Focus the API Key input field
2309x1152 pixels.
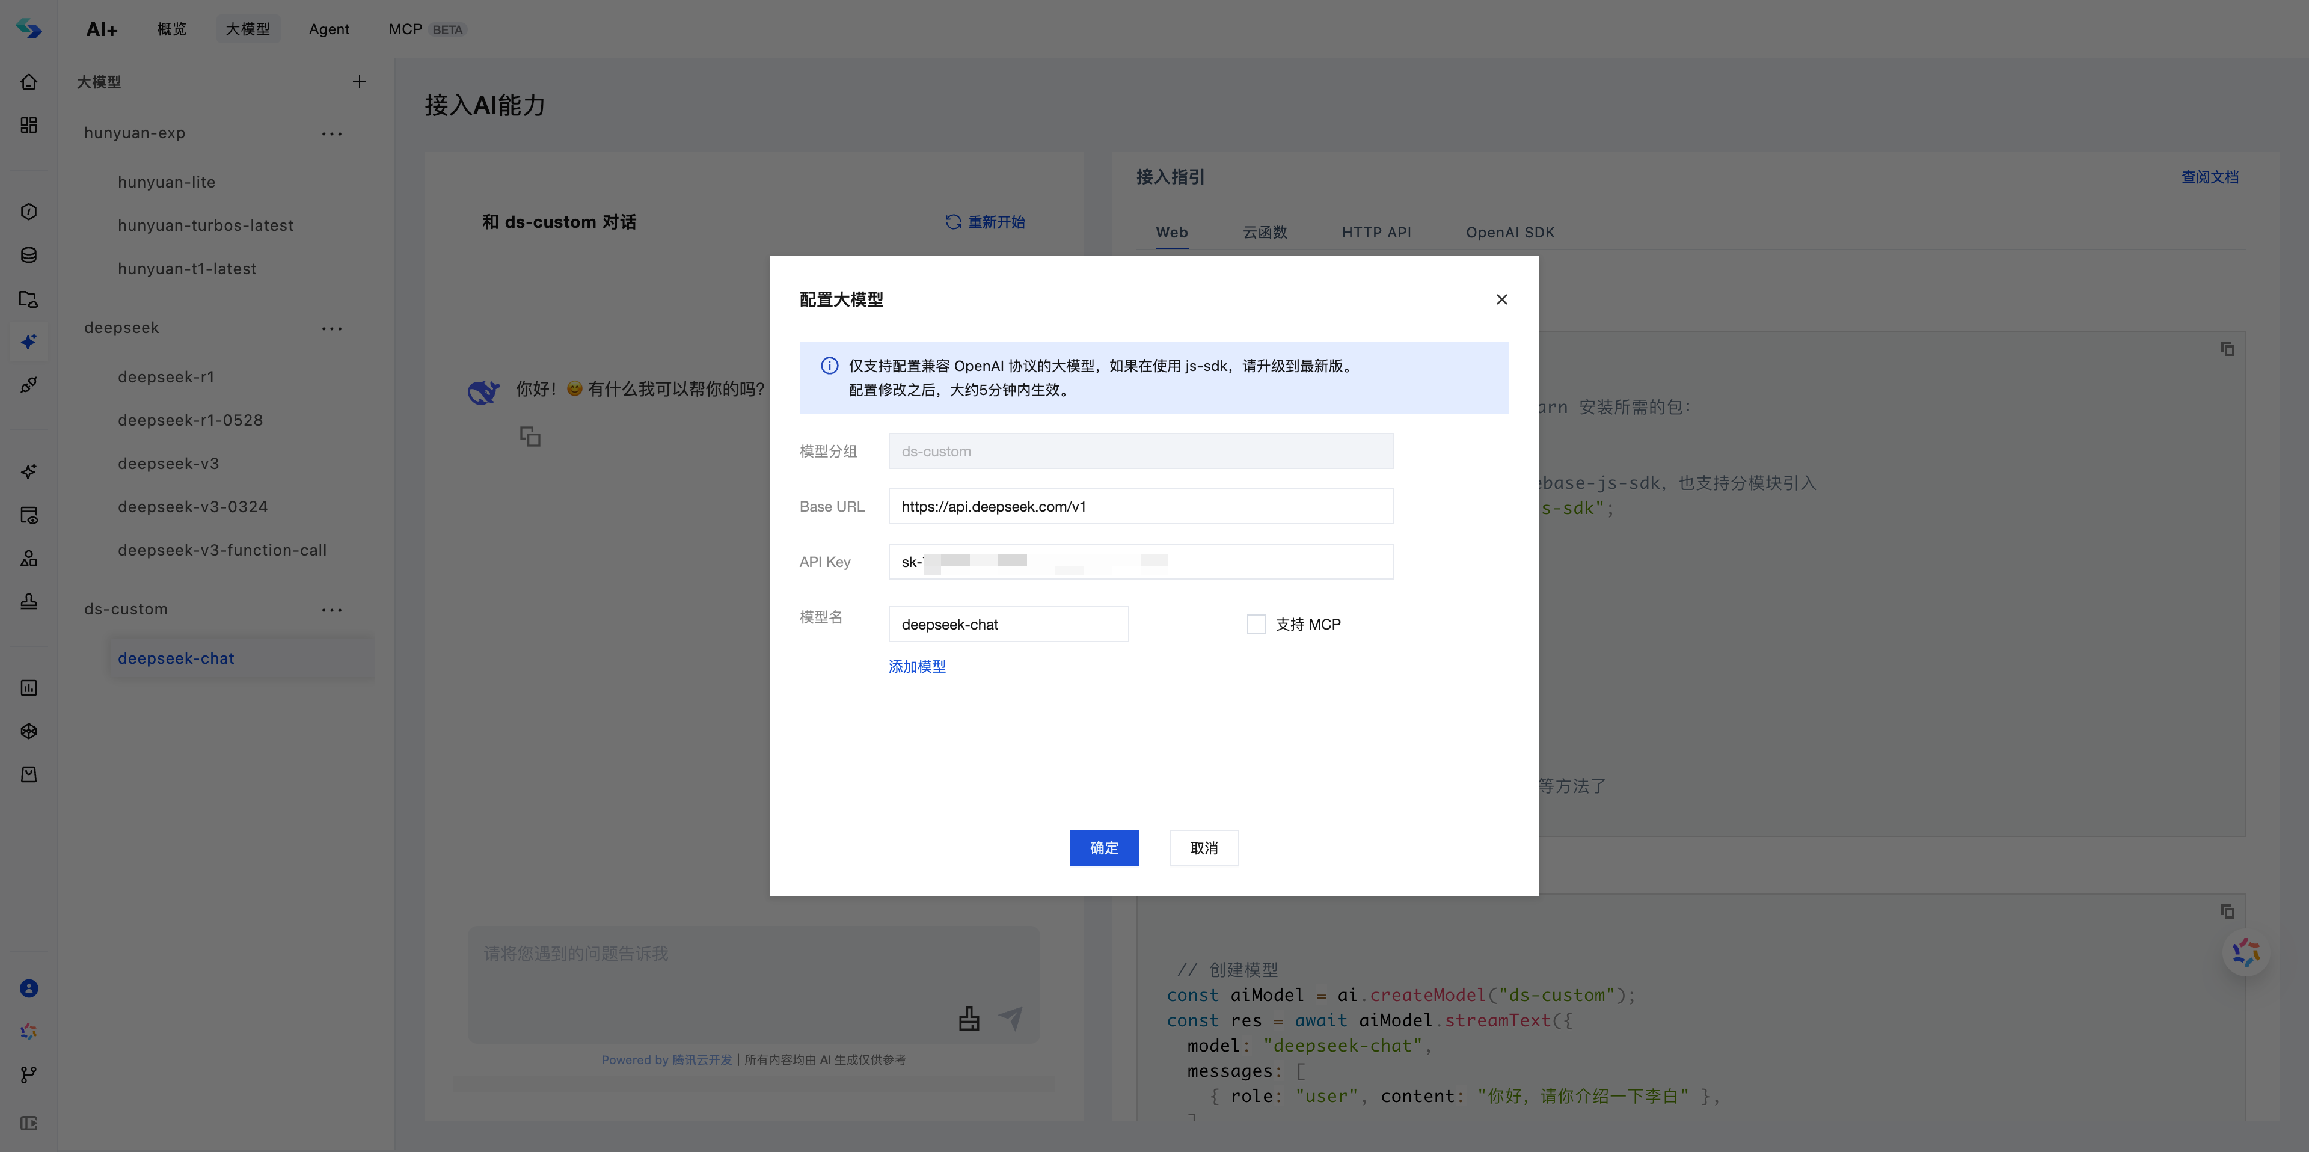(1140, 561)
